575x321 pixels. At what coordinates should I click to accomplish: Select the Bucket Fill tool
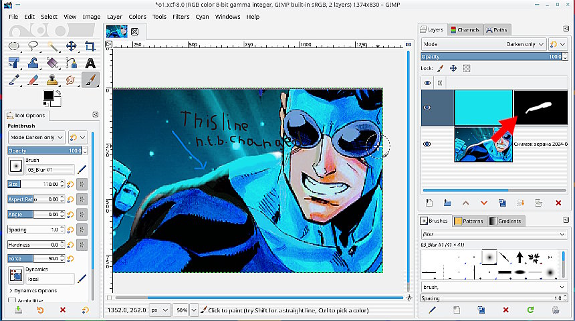click(52, 63)
